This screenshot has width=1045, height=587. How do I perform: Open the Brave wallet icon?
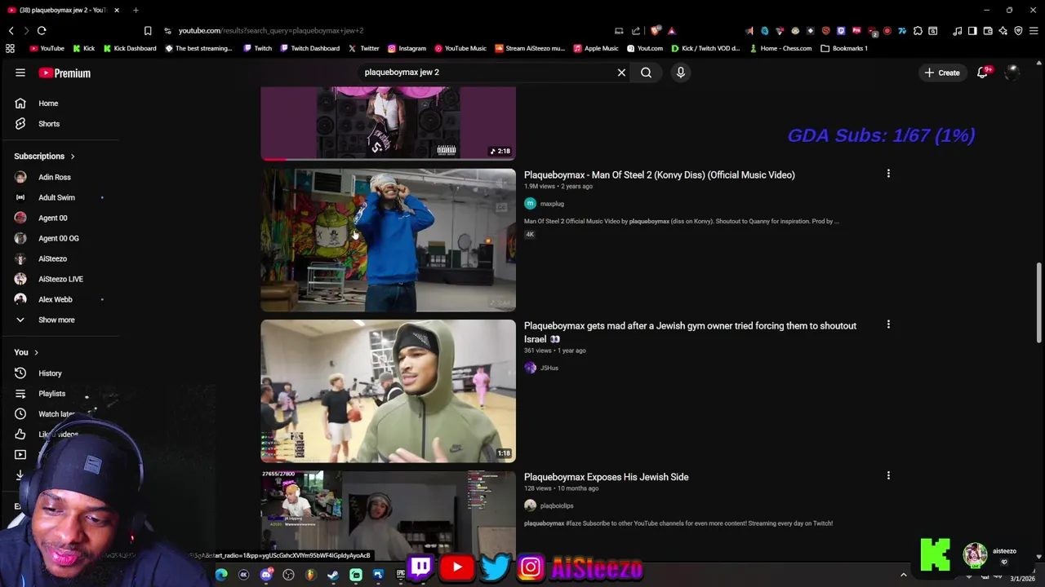988,31
